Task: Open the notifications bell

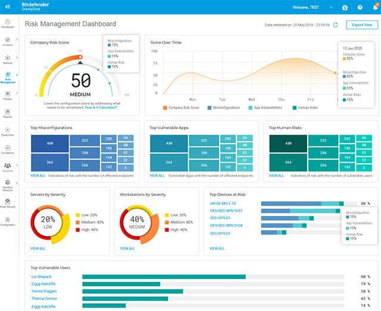Action: click(x=375, y=7)
